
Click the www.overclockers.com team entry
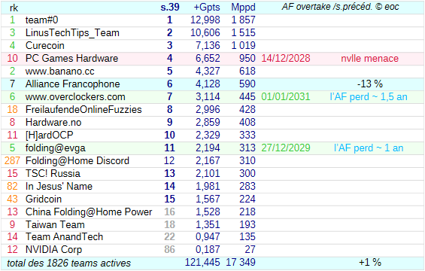point(75,97)
